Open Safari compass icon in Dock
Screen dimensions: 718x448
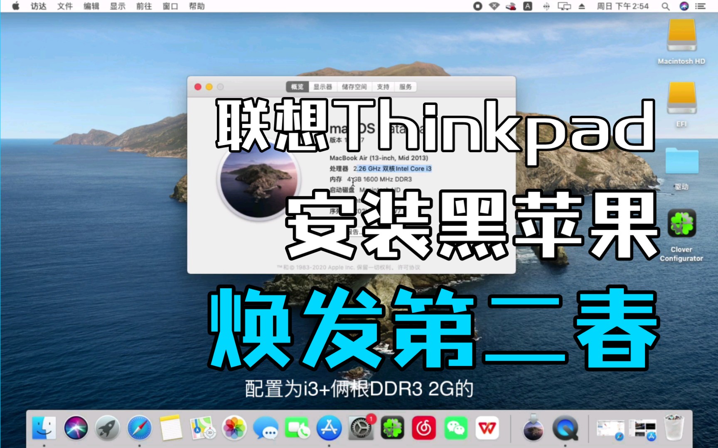coord(139,428)
